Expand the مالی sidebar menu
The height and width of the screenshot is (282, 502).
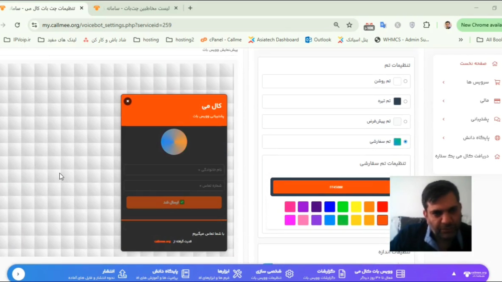484,101
